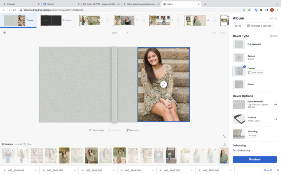The height and width of the screenshot is (175, 281).
Task: Expand Surface Photo Lustre options arrow
Action: [x=276, y=119]
